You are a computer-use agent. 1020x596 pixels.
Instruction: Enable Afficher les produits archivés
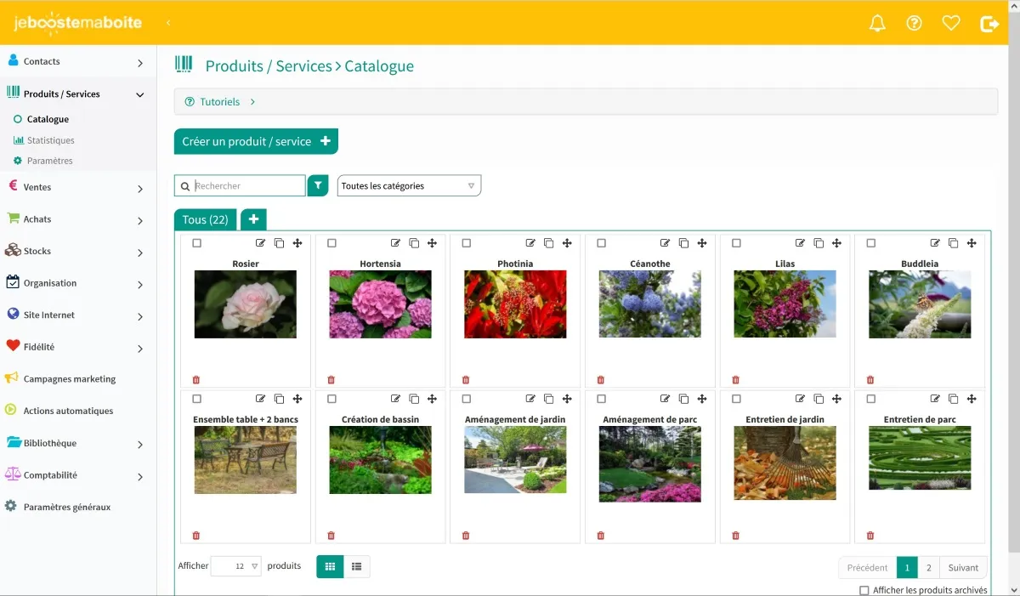pos(864,590)
